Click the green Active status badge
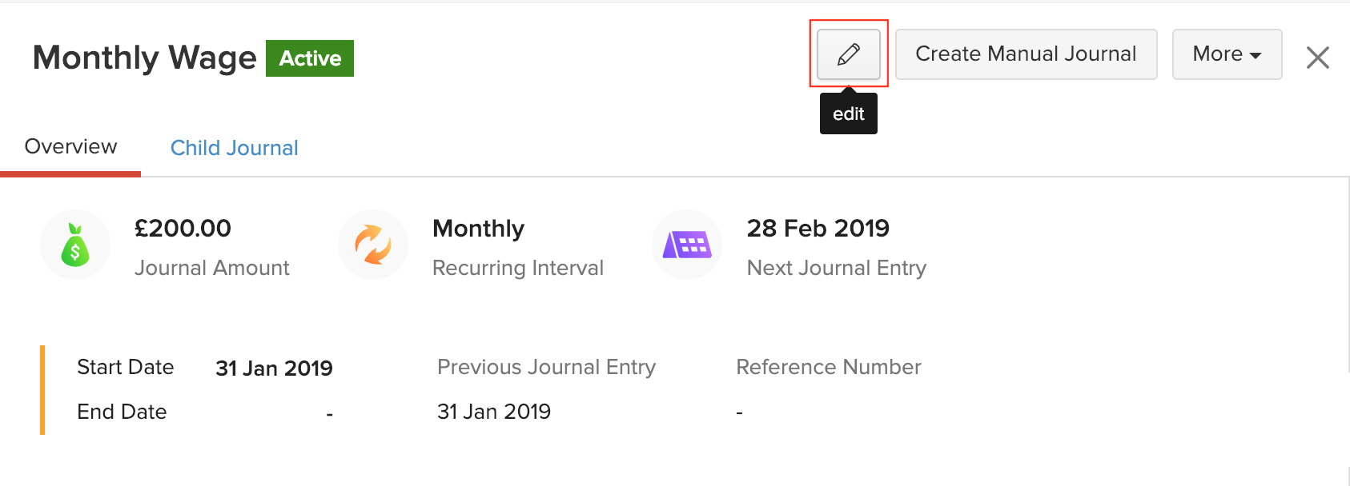The image size is (1350, 486). 310,58
